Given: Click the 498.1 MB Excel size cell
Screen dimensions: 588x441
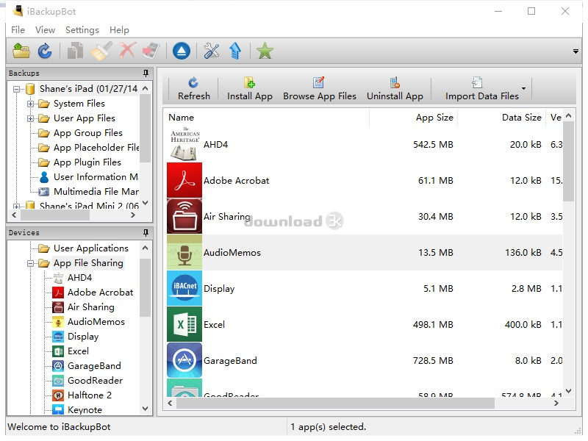Looking at the screenshot, I should (x=433, y=324).
